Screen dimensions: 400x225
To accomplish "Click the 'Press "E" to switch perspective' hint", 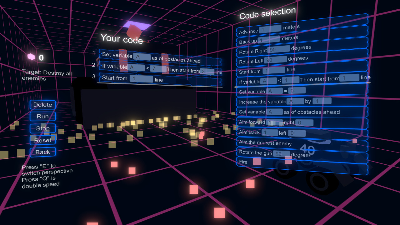I will point(47,169).
